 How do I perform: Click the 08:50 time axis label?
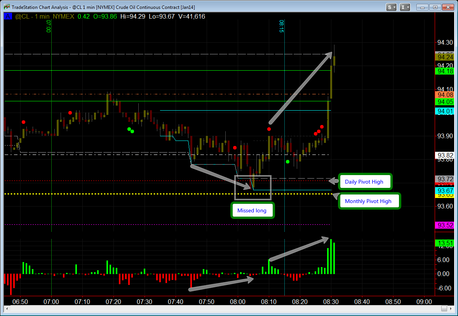(393, 302)
